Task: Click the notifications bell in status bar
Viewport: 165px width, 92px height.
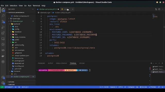Action: [x=162, y=87]
